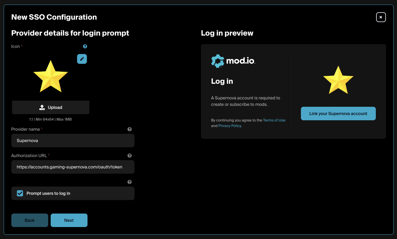Image resolution: width=397 pixels, height=239 pixels.
Task: Click the Upload button
Action: pos(51,107)
